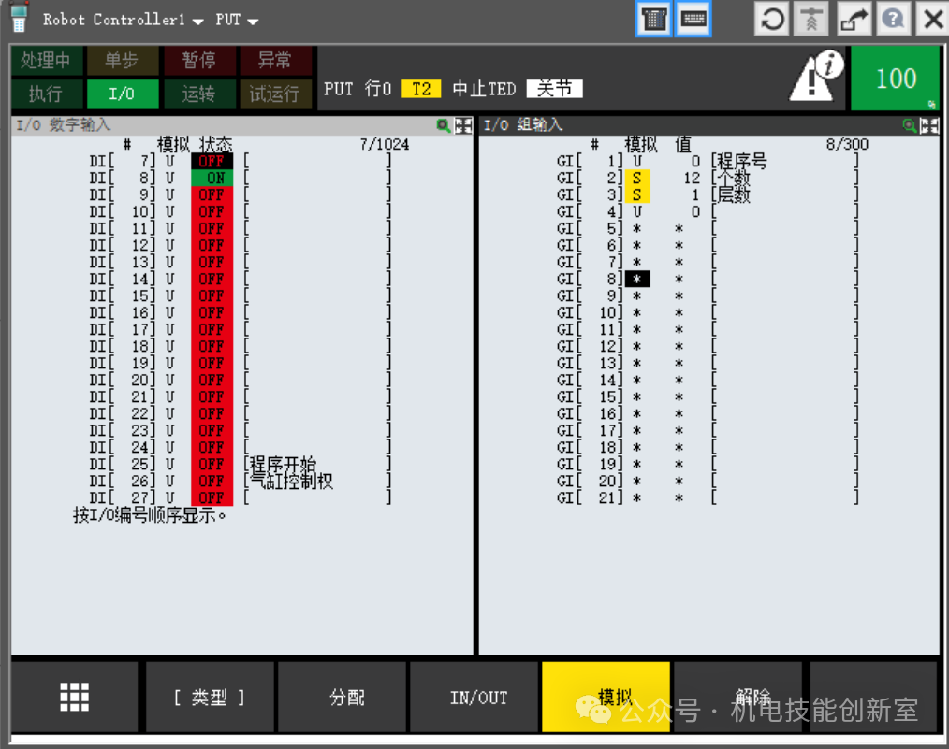The image size is (949, 749).
Task: Select the yellow S simulate cell of GI[2]
Action: coord(637,179)
